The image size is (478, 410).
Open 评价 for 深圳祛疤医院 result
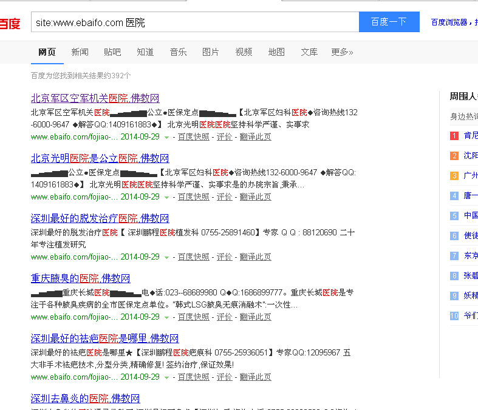tap(225, 377)
